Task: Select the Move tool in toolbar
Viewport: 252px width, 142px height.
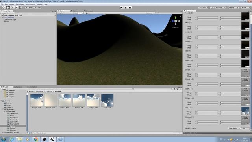Action: (x=7, y=7)
